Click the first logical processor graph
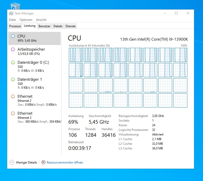 [76, 55]
